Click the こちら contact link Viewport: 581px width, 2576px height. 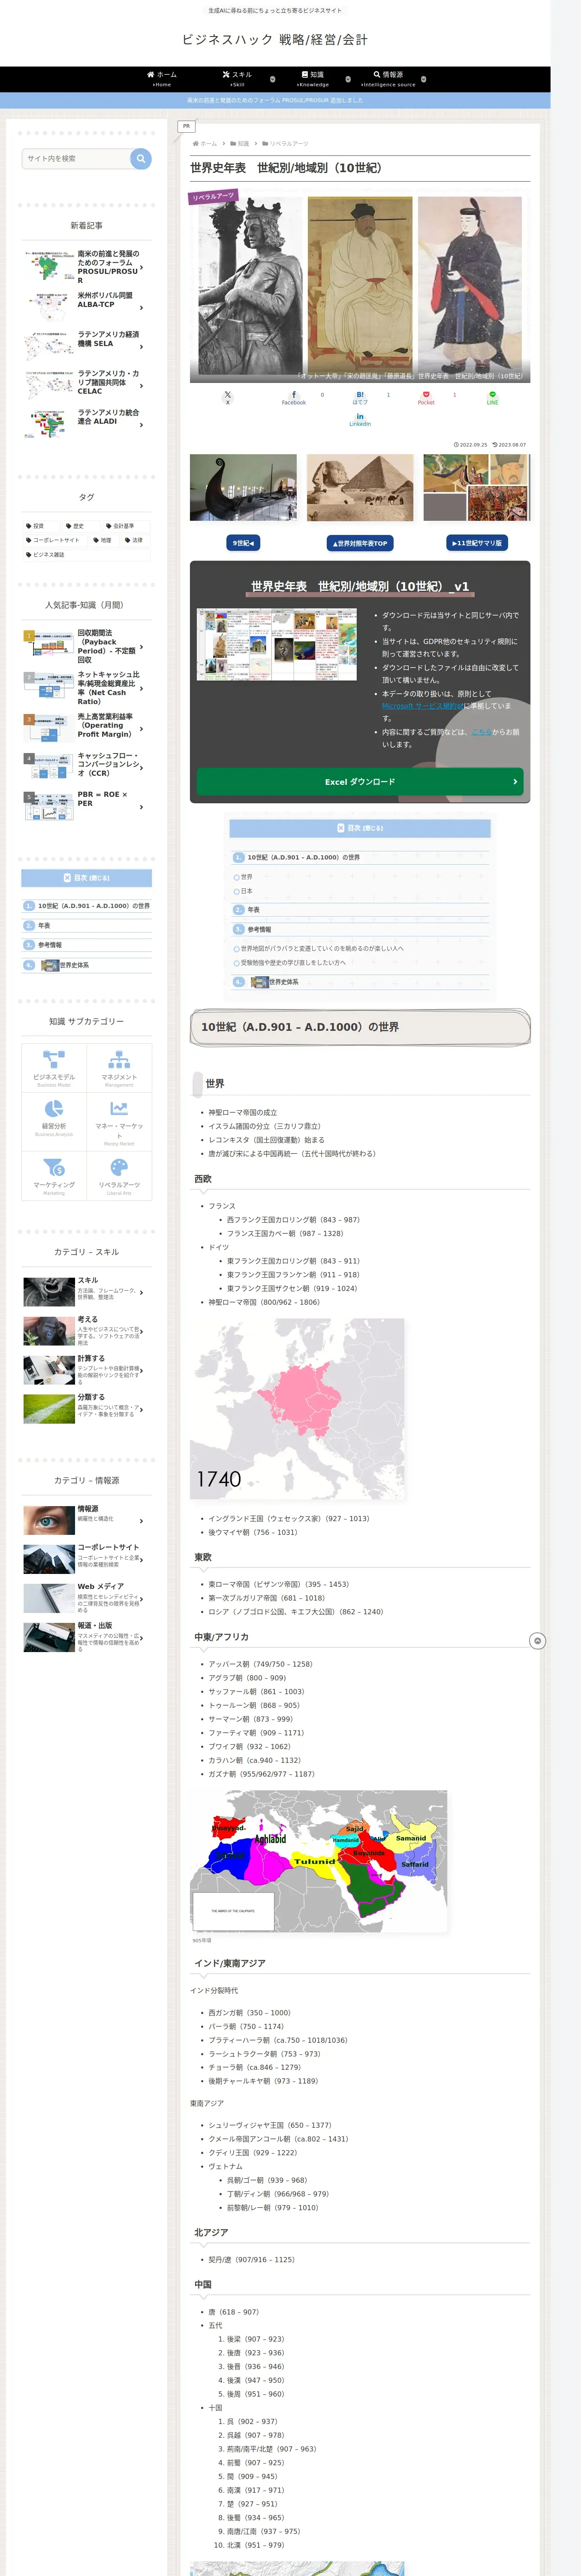481,732
